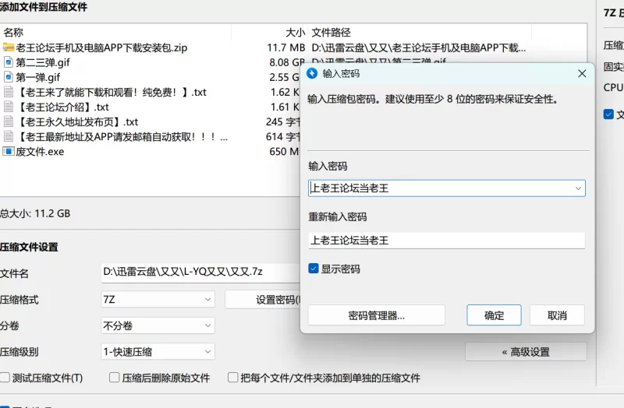
Task: Click 取消 in password dialog
Action: (557, 315)
